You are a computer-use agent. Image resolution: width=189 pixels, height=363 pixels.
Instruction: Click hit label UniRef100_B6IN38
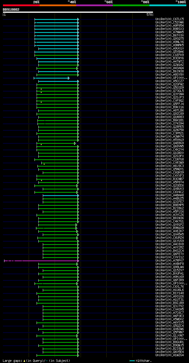point(170,71)
